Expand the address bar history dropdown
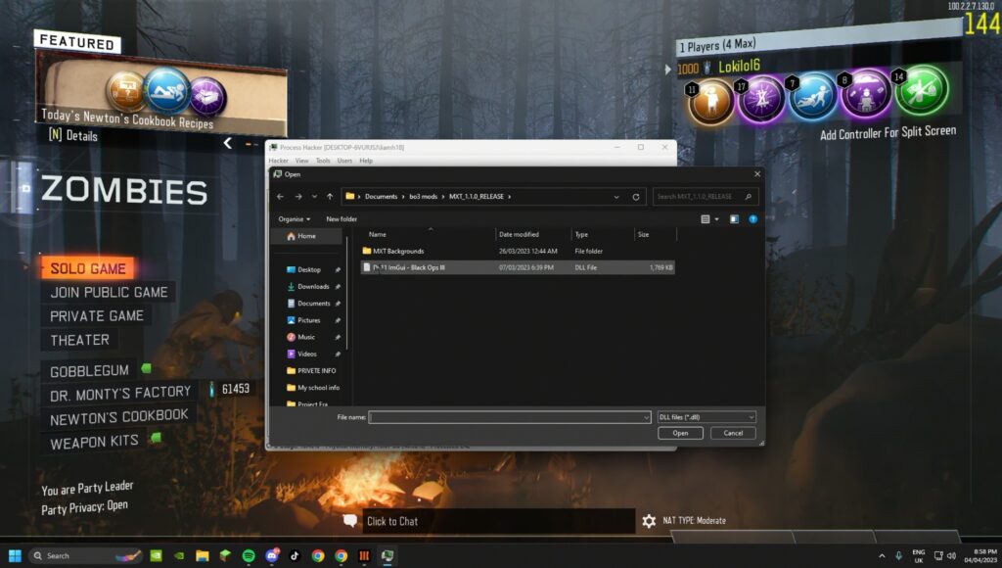Viewport: 1002px width, 568px height. 616,197
